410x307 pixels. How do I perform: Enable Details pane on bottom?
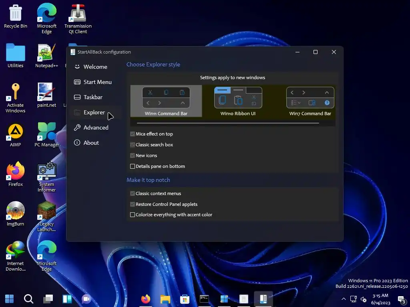click(133, 166)
